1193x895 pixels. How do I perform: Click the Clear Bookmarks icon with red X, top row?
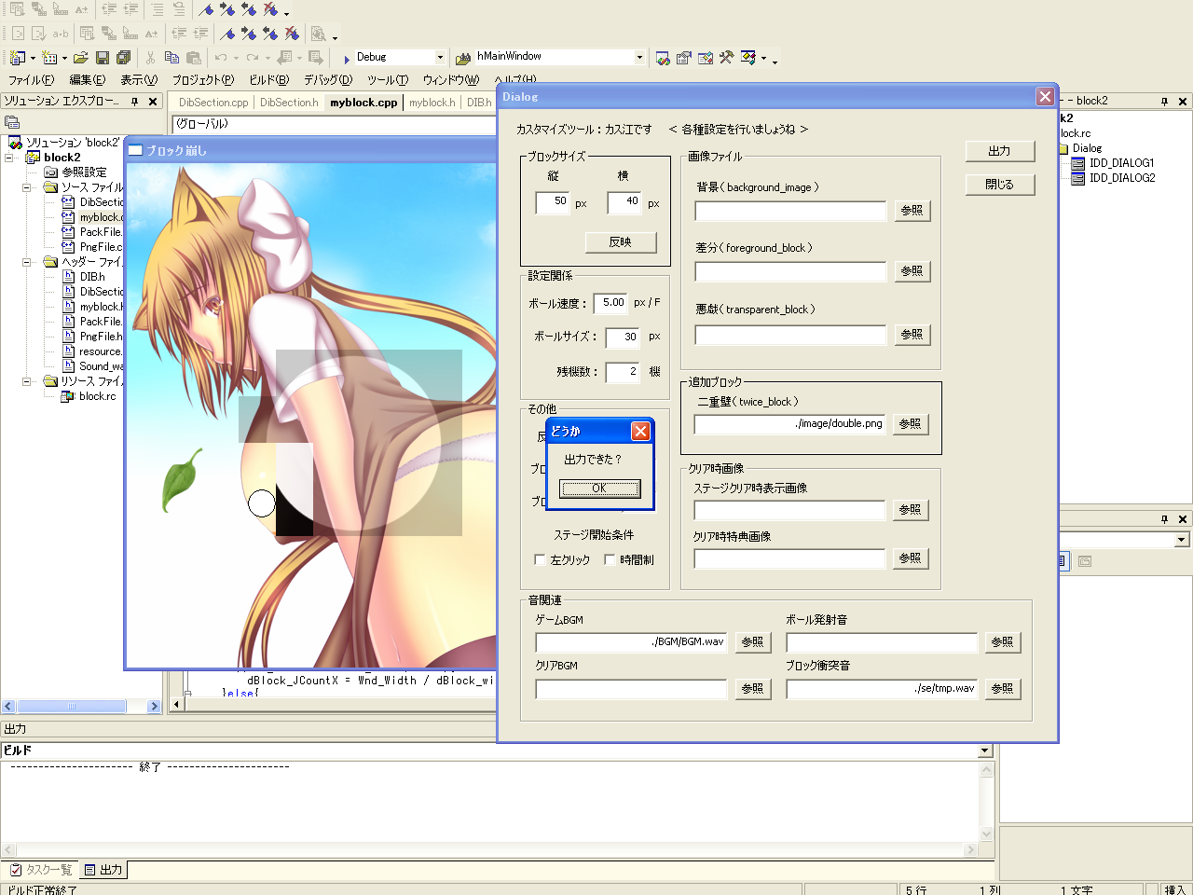pyautogui.click(x=270, y=10)
